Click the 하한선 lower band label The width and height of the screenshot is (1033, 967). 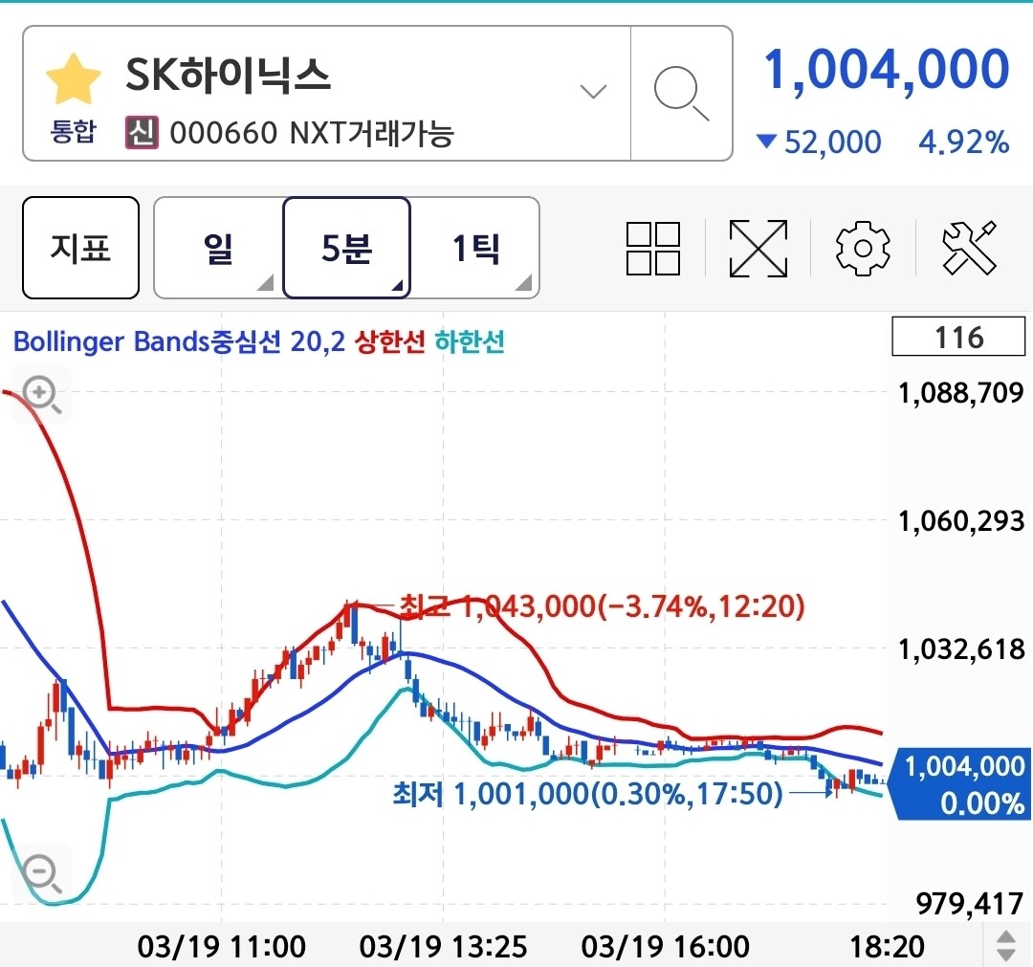pyautogui.click(x=470, y=341)
